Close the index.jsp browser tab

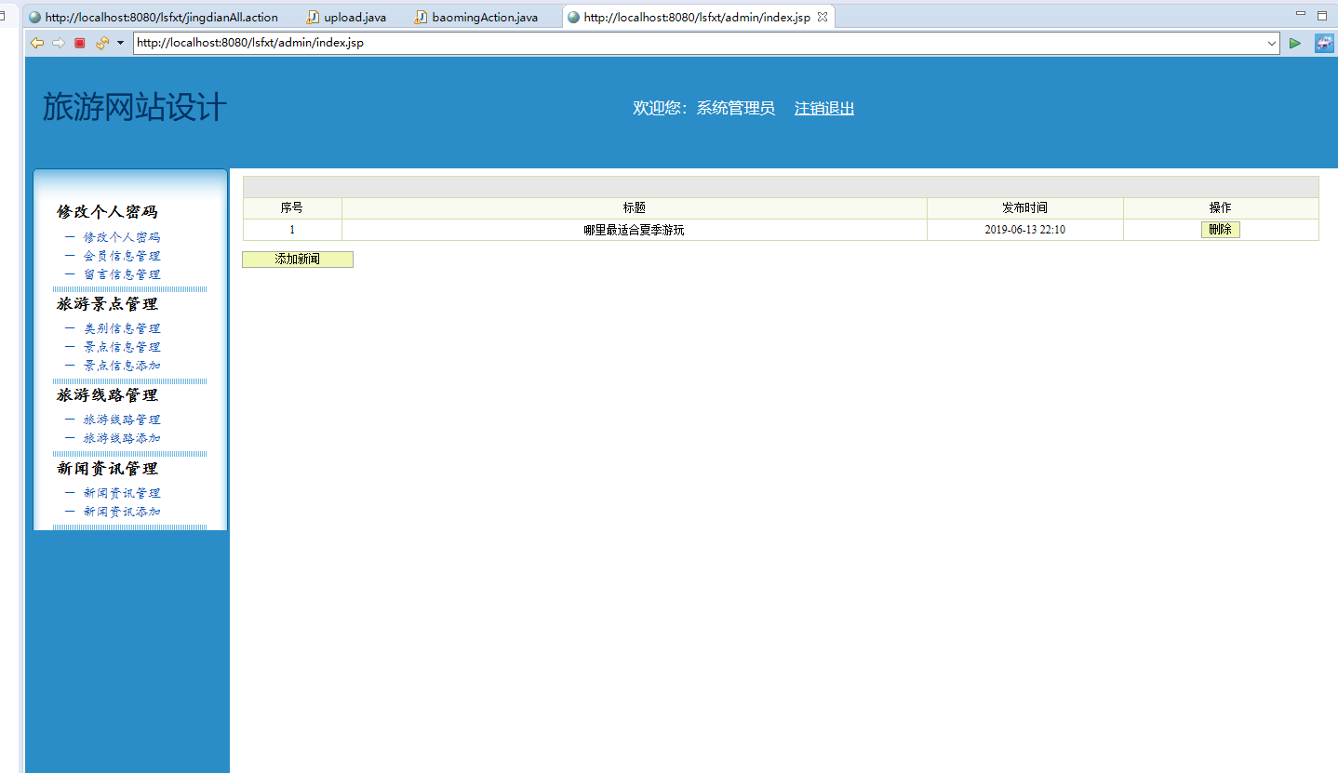point(823,17)
